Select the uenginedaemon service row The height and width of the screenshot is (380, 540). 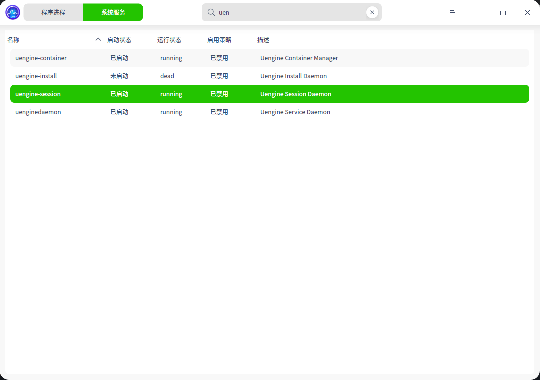(269, 112)
